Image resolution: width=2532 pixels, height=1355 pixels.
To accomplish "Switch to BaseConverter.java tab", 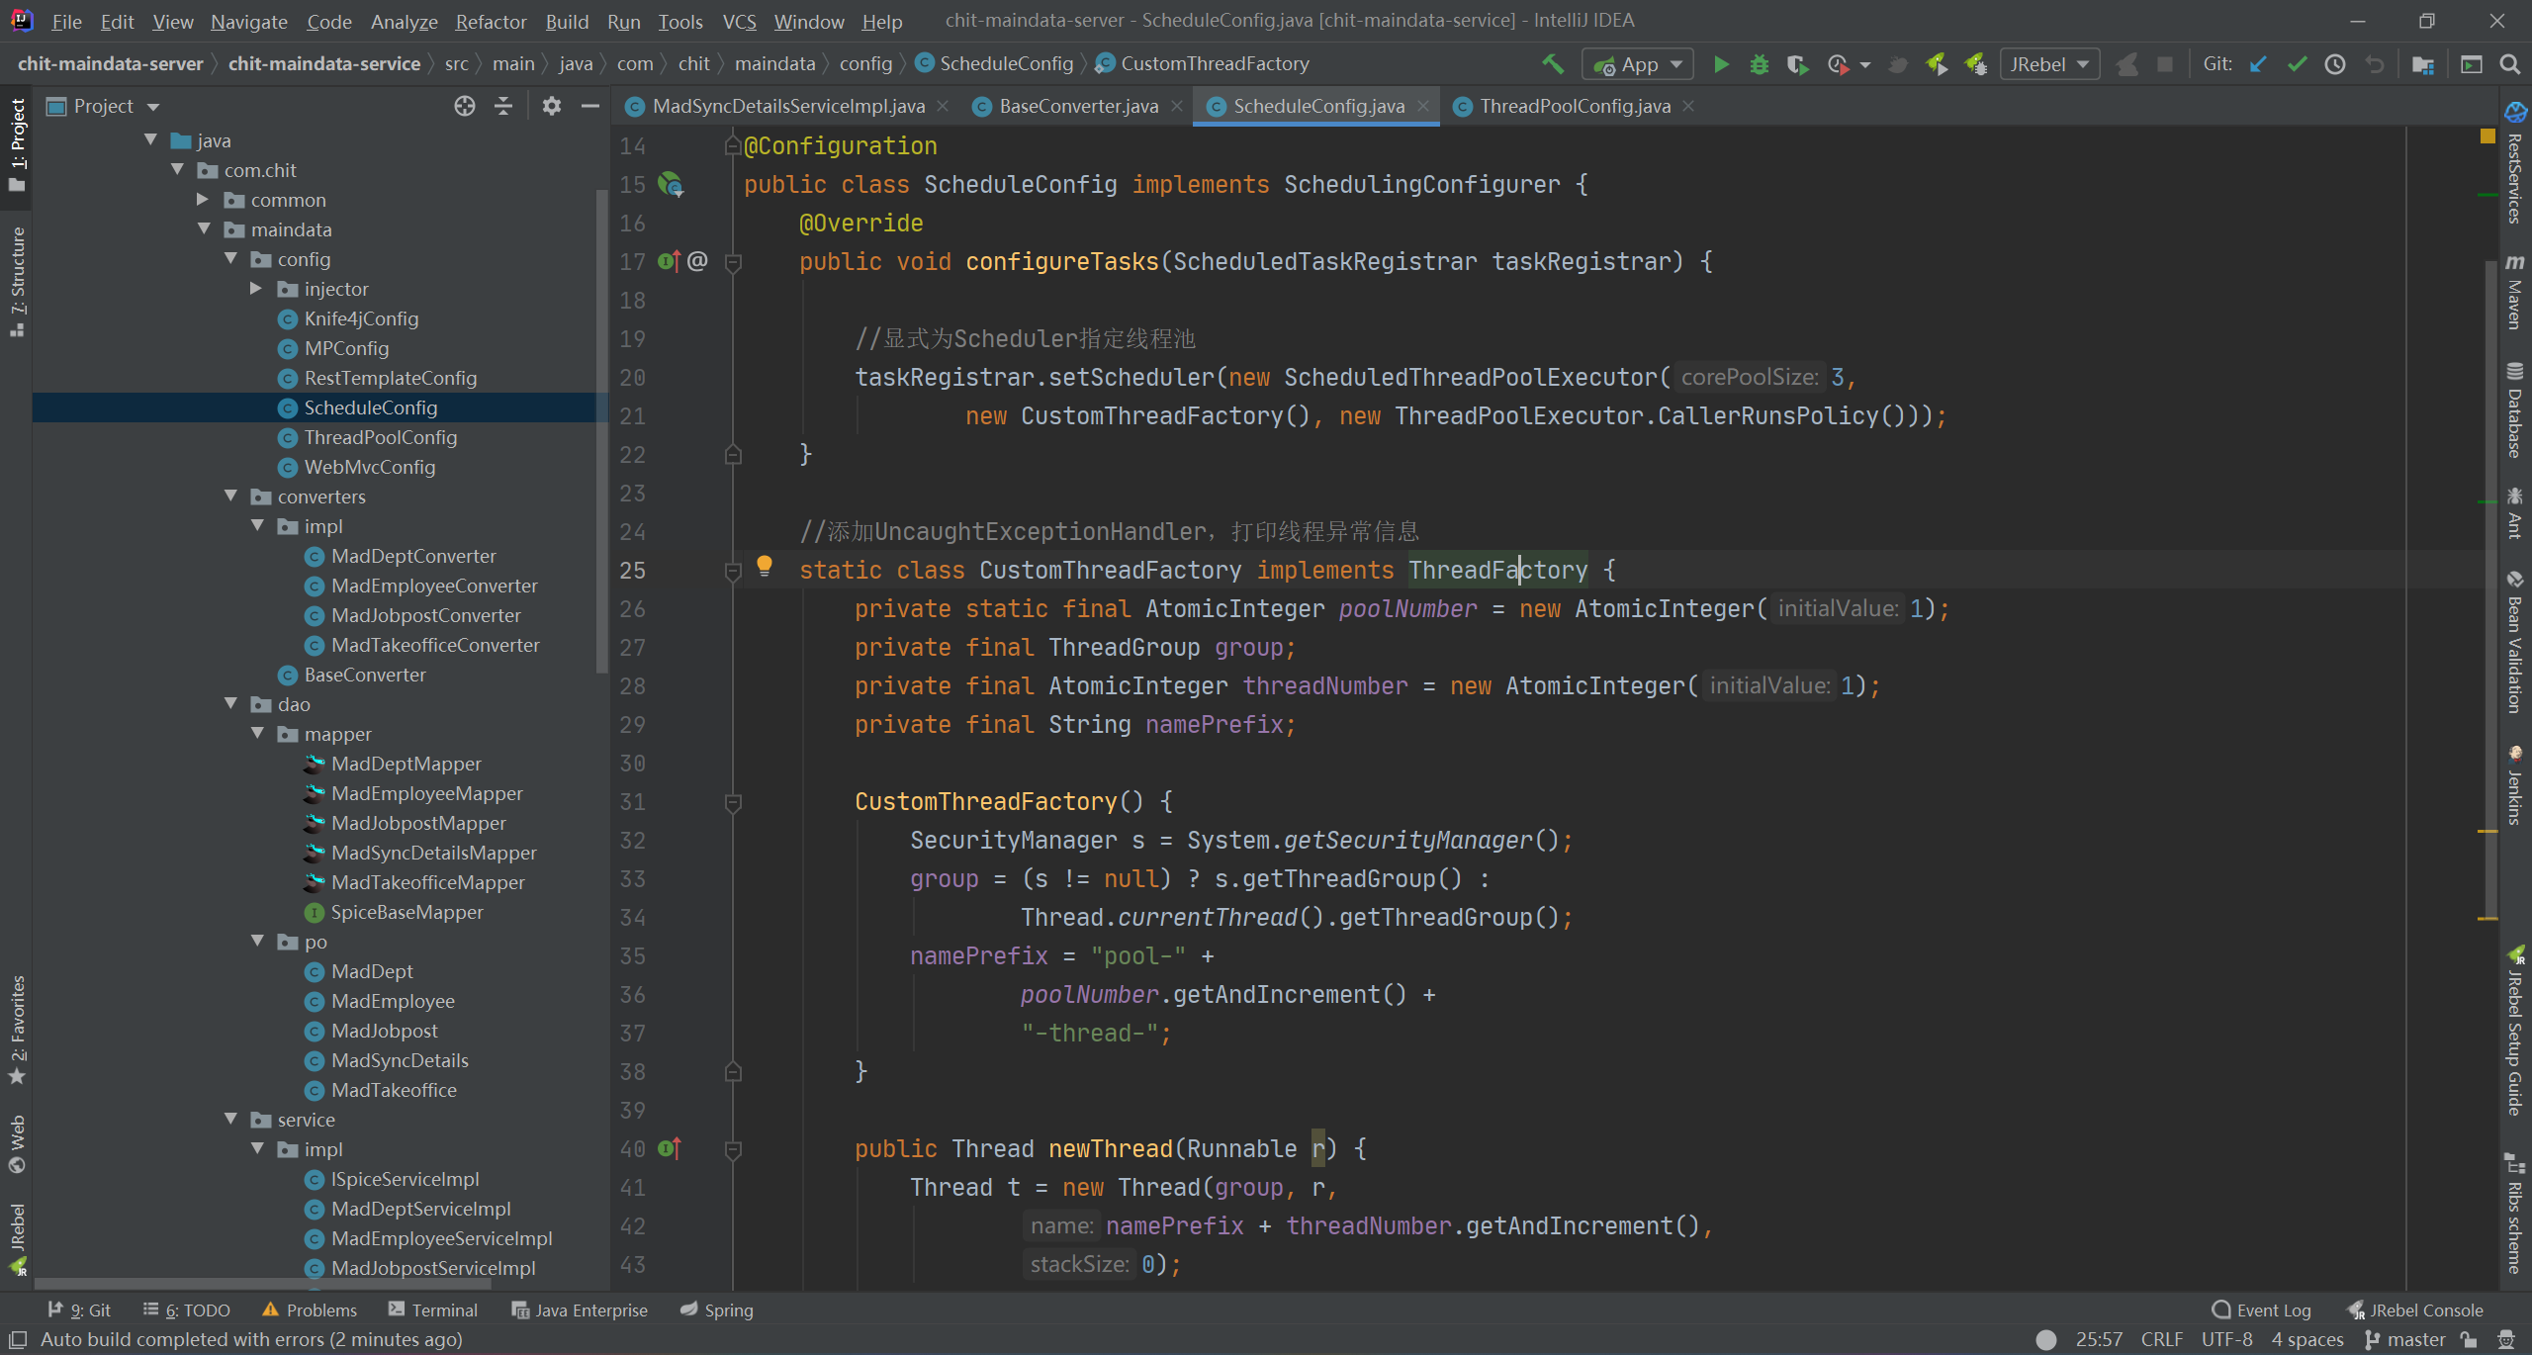I will pyautogui.click(x=1078, y=106).
